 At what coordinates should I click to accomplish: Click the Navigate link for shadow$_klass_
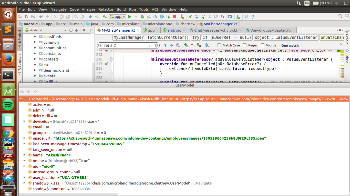pos(204,183)
